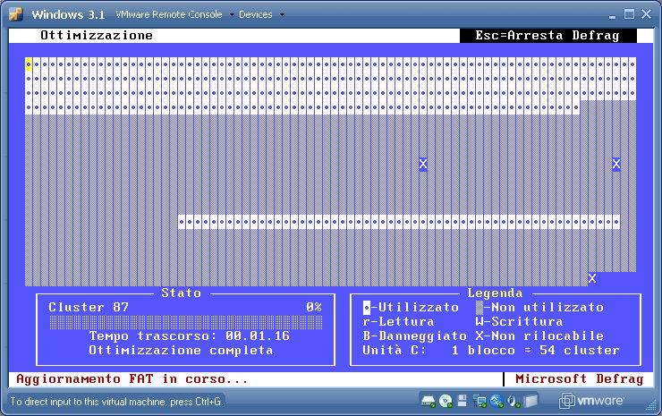Click the Ottimizzazione menu title
The image size is (662, 416).
[97, 36]
